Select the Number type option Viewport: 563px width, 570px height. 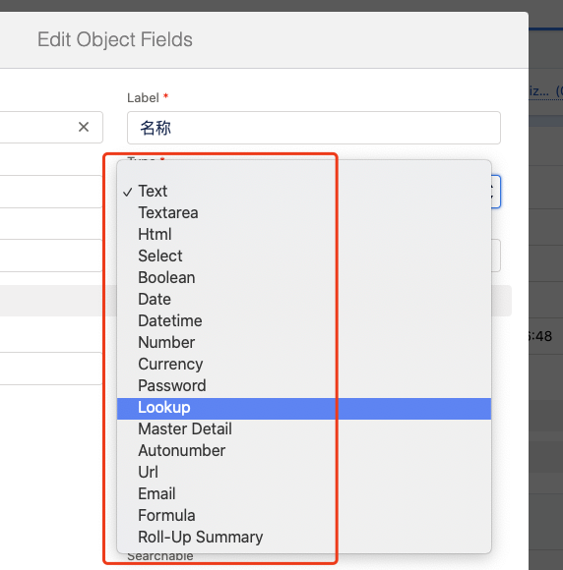[304, 343]
